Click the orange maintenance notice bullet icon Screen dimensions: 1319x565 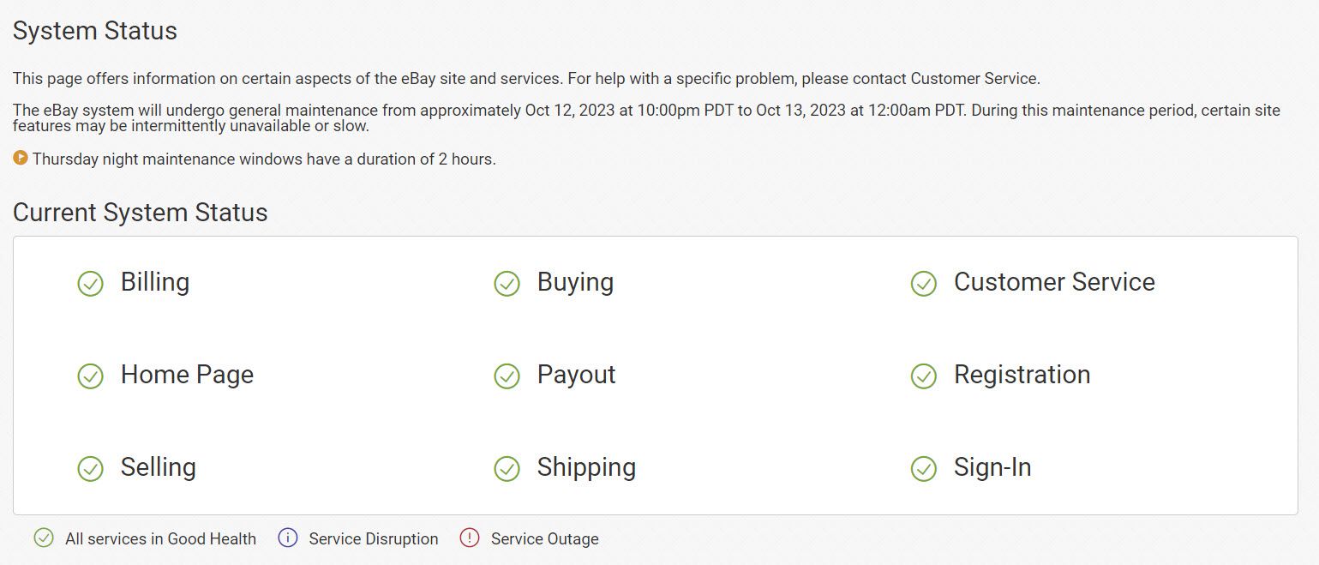click(x=21, y=158)
